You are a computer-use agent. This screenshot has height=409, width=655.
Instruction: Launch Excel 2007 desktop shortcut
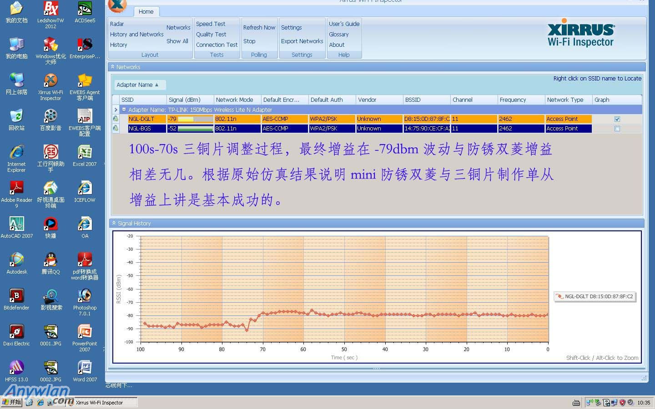(x=85, y=156)
